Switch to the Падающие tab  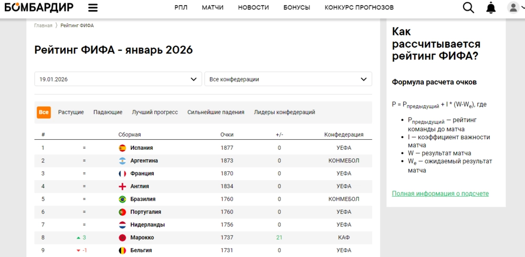tap(108, 112)
